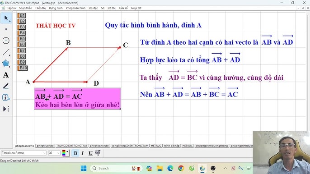Toggle bold text formatting
Viewport: 310px width, 174px height.
75,153
